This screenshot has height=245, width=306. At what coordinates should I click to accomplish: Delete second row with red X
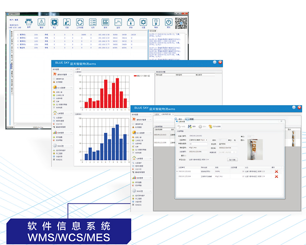point(276,177)
